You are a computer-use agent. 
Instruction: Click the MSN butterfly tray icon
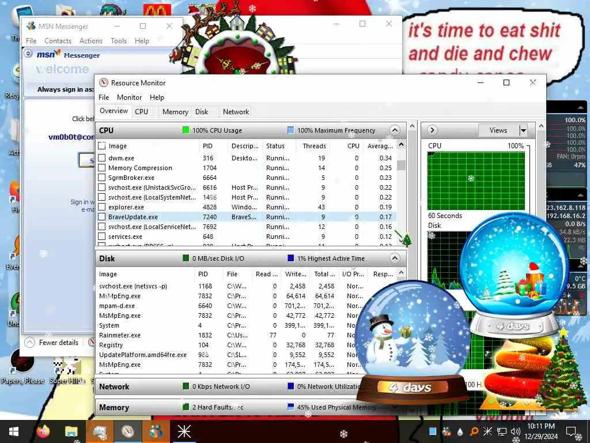point(447,431)
